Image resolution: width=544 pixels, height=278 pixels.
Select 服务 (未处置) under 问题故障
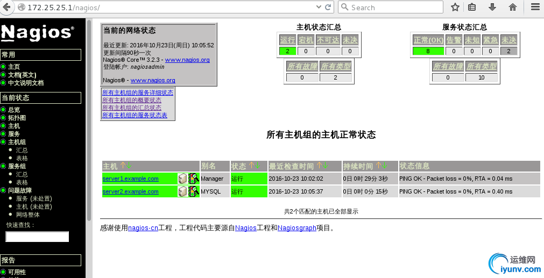click(x=34, y=198)
